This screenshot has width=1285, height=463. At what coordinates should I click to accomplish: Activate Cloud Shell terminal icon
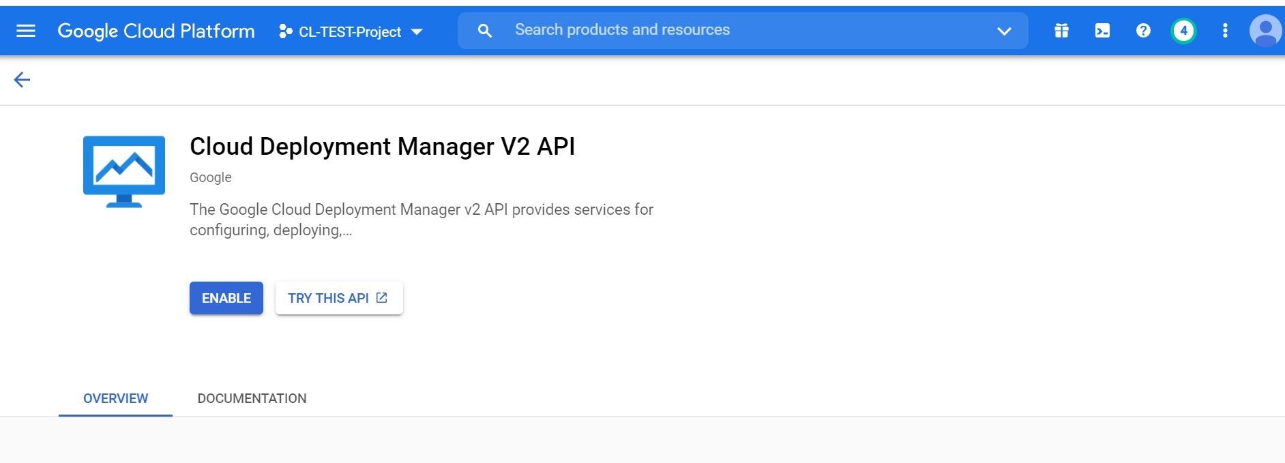[x=1102, y=31]
